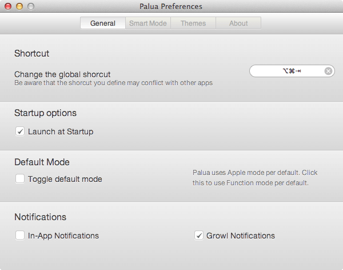Go to the About tab
Image resolution: width=343 pixels, height=270 pixels.
click(238, 23)
